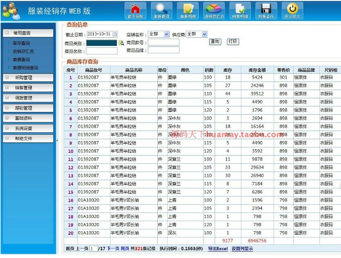341x258 pixels.
Task: Click 首页 first page link
Action: coord(70,248)
